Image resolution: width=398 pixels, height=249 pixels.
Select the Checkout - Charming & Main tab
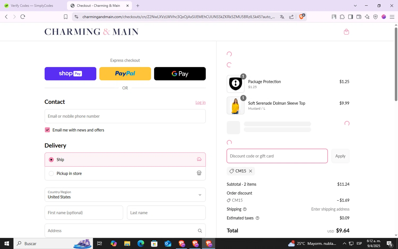98,6
